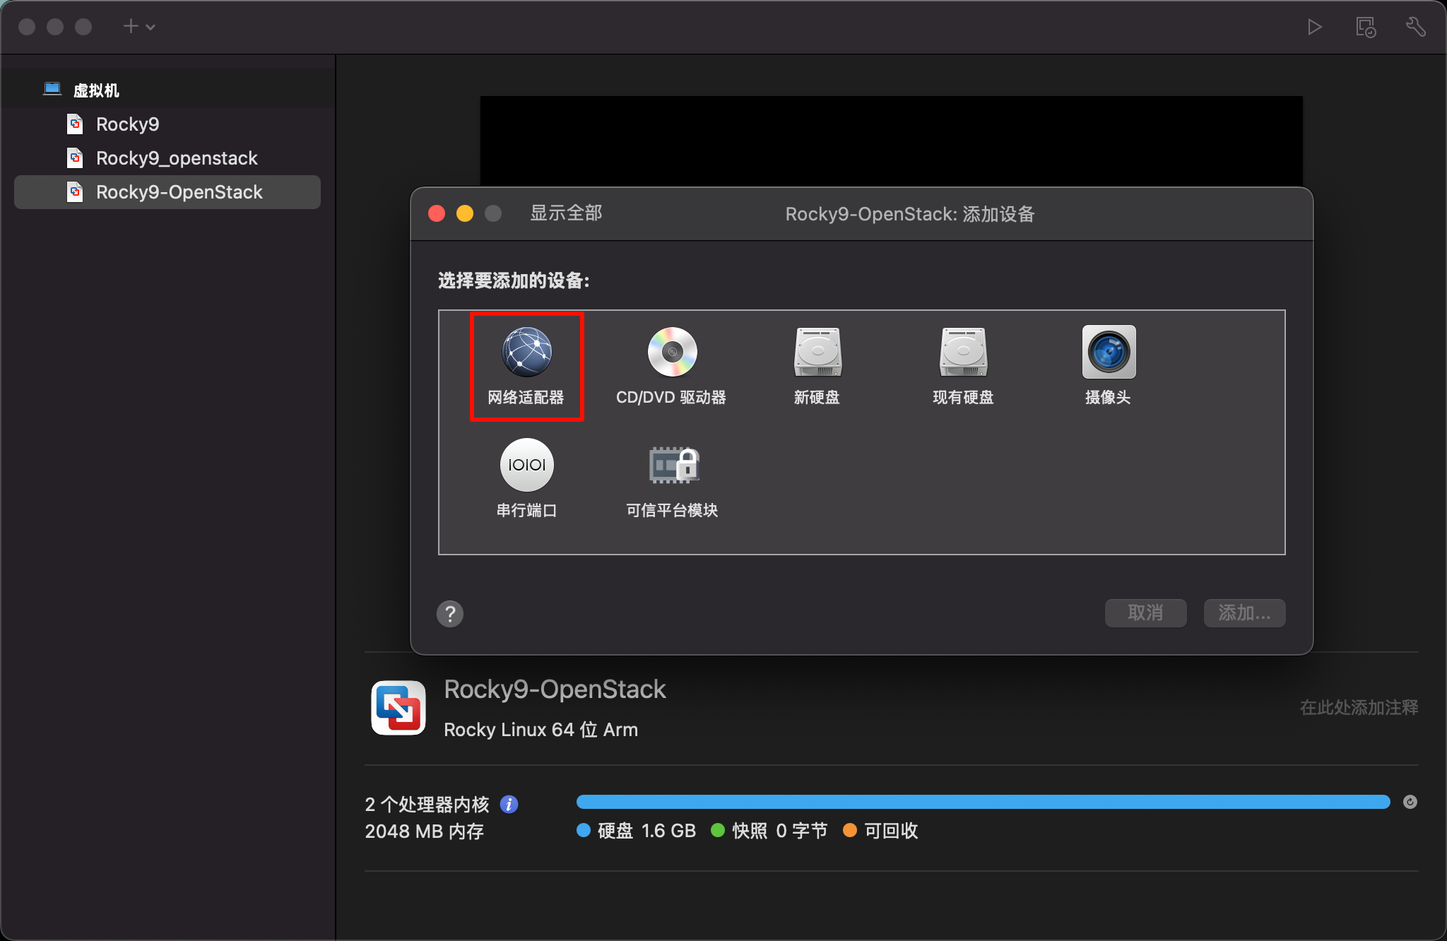Select the Camera (摄像头) device icon
The image size is (1447, 941).
coord(1109,353)
